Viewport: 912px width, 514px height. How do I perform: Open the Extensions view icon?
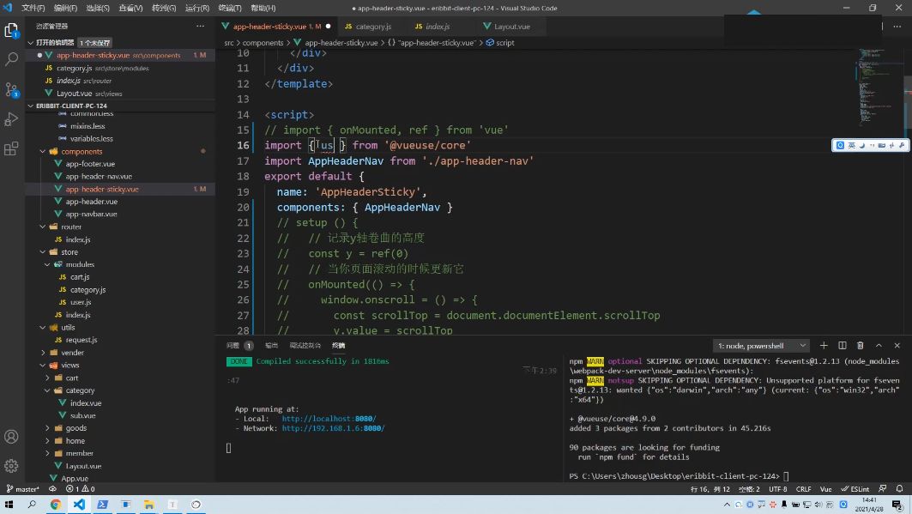click(12, 148)
